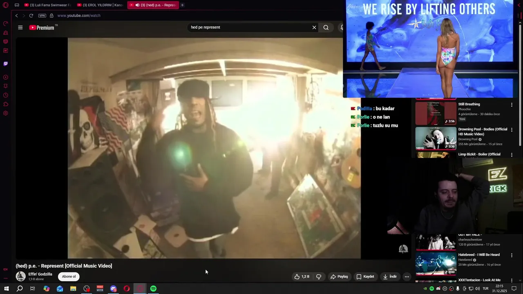The image size is (523, 294).
Task: Open Task View on taskbar
Action: click(33, 289)
